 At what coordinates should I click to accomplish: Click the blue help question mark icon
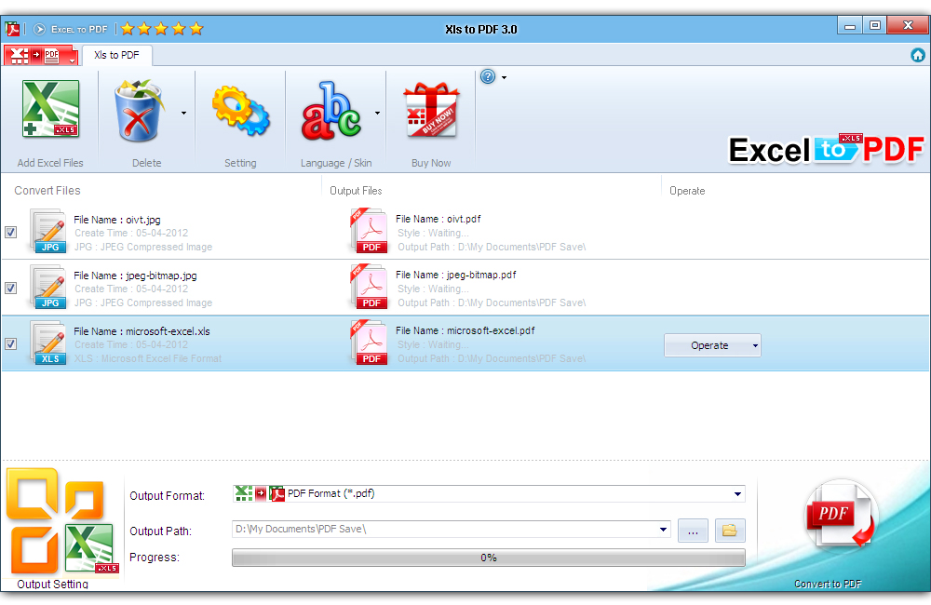click(488, 76)
